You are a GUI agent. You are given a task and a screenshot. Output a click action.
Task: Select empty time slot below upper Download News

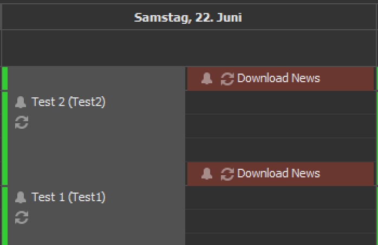tap(281, 102)
